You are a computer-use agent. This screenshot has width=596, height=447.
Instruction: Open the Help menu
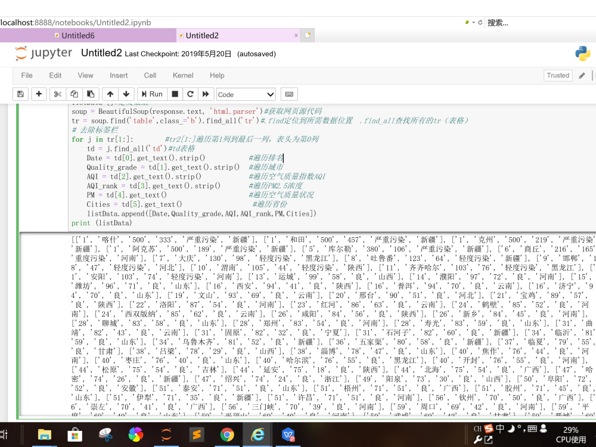coord(217,75)
